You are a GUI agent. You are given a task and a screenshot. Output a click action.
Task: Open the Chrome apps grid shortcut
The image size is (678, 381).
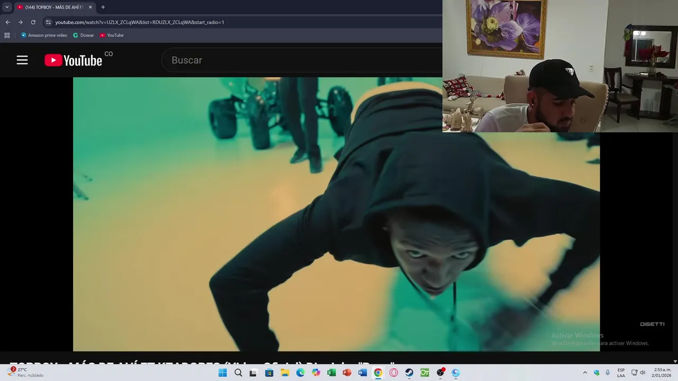pos(7,35)
